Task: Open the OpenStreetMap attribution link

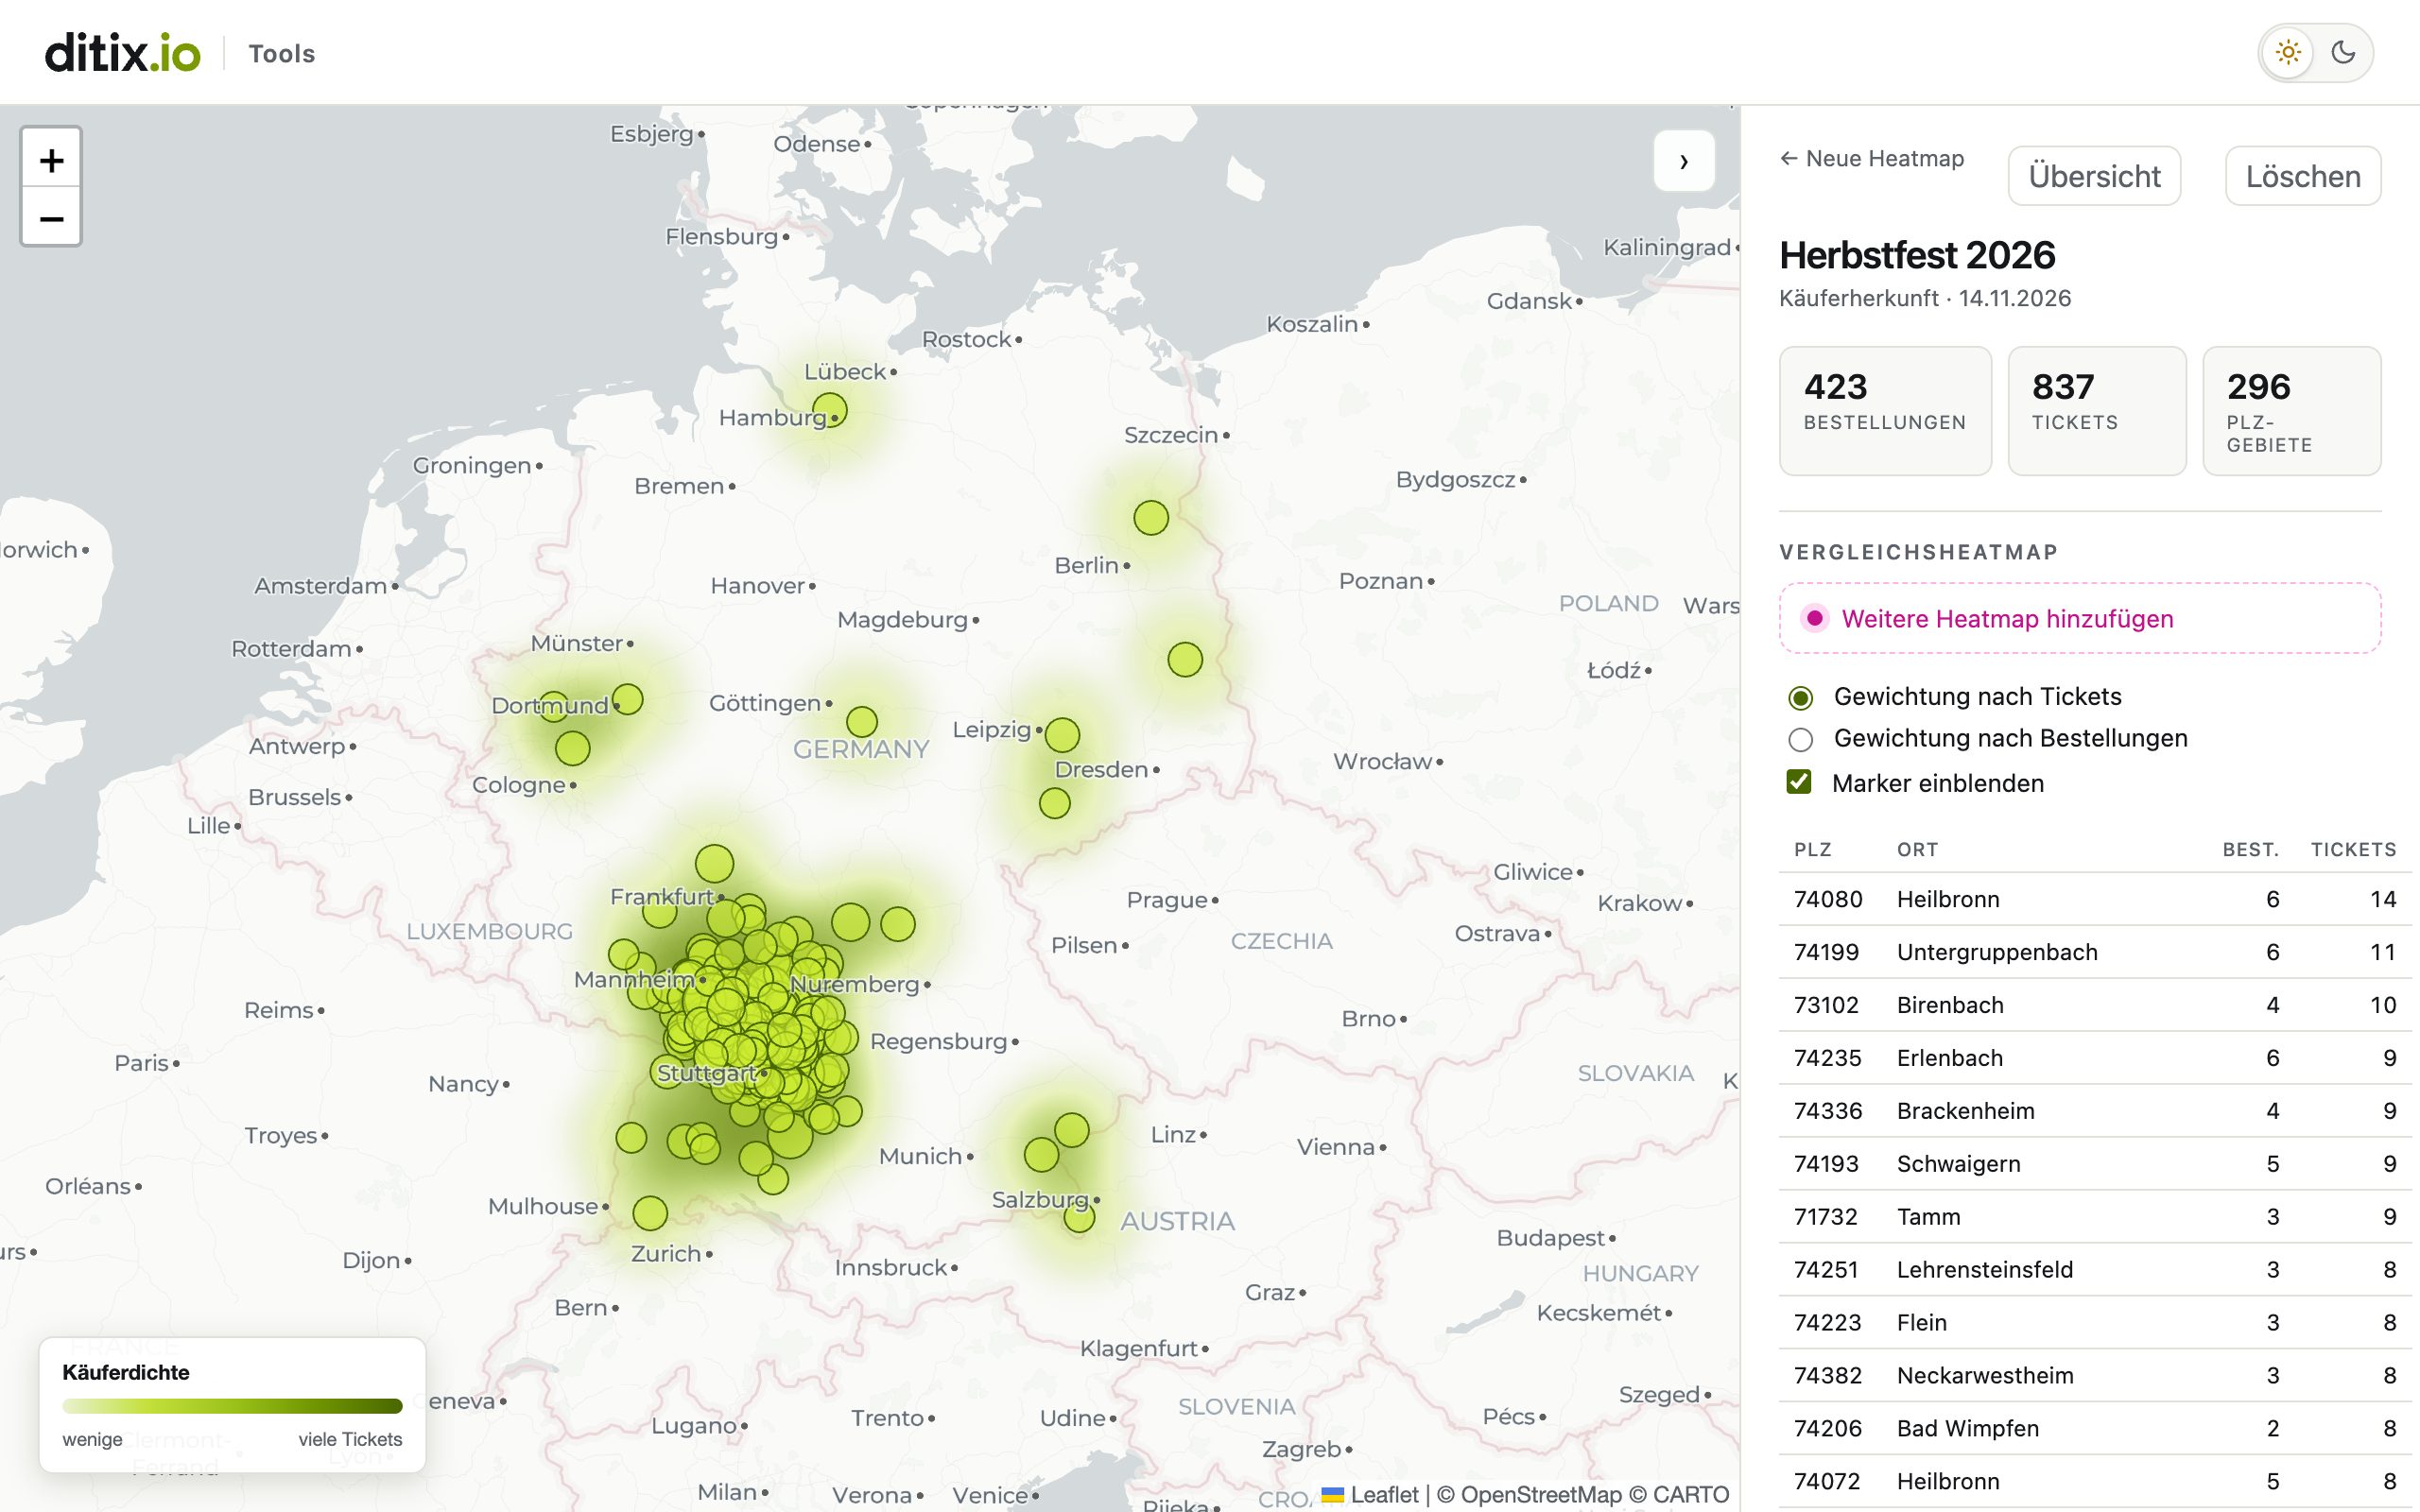Action: 1540,1494
